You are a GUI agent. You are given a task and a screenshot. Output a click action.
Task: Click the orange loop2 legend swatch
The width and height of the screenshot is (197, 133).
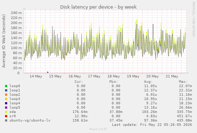[6, 95]
